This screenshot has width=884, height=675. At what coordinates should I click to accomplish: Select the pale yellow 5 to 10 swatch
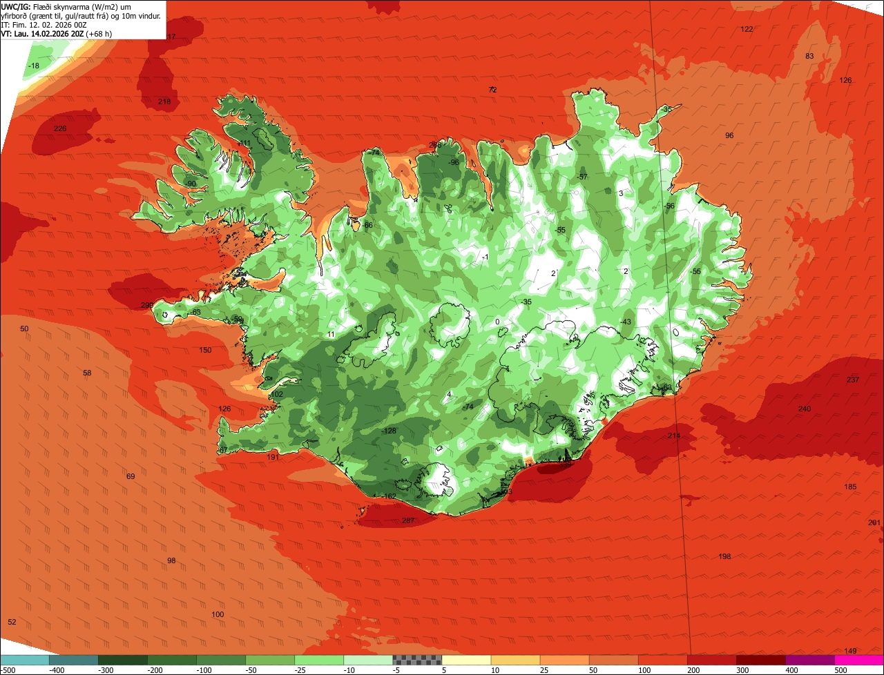(466, 660)
